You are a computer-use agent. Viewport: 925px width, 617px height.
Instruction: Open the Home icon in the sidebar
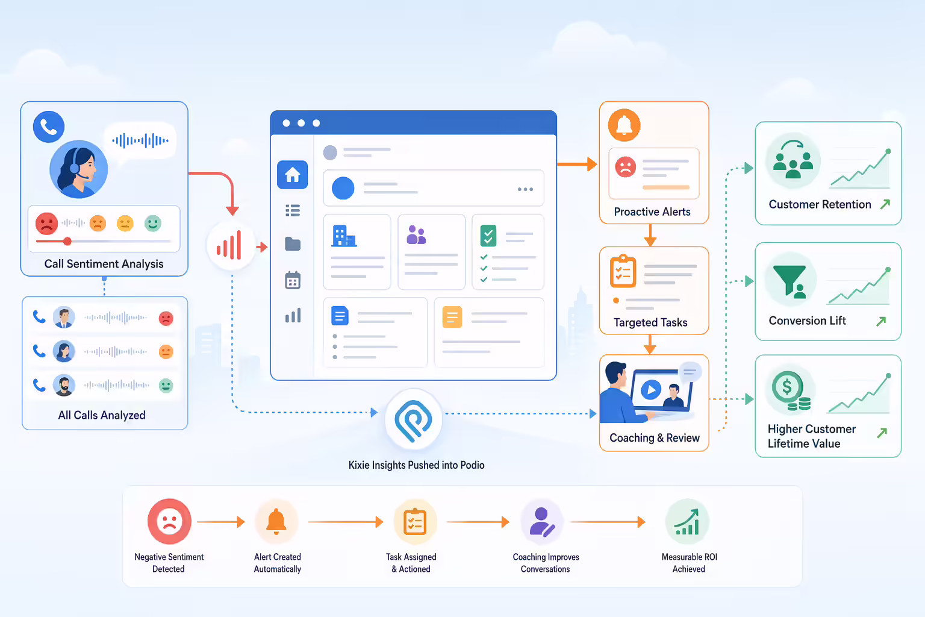click(x=293, y=175)
